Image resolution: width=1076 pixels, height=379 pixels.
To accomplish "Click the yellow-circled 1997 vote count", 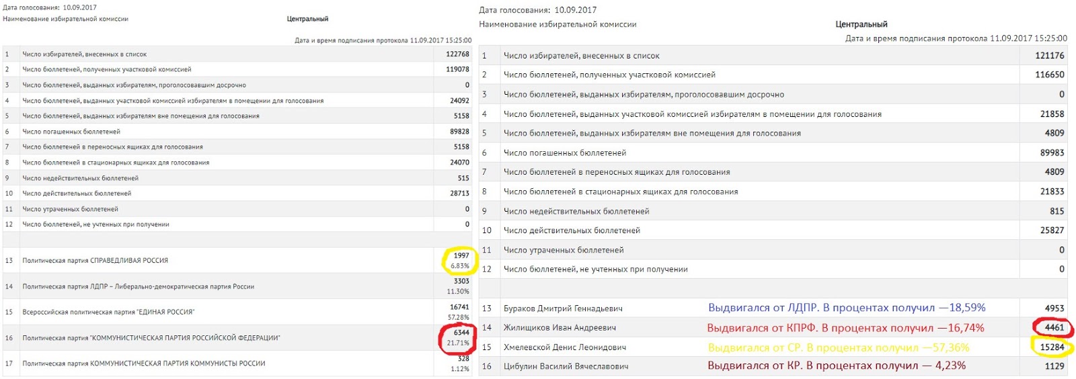I will (461, 255).
